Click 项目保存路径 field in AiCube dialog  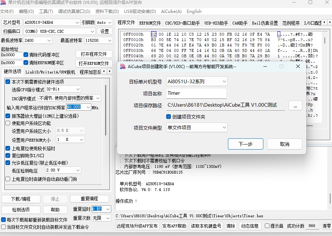(226, 105)
